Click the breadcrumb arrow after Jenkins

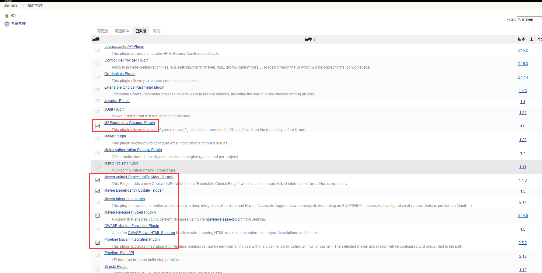click(x=23, y=5)
